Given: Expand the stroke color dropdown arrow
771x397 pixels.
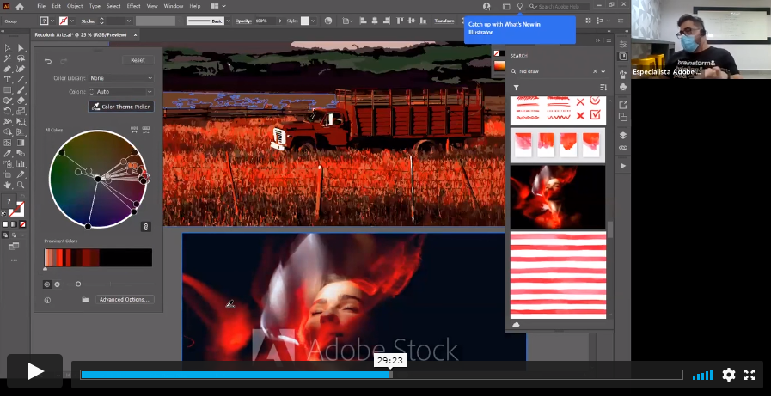Looking at the screenshot, I should point(72,21).
